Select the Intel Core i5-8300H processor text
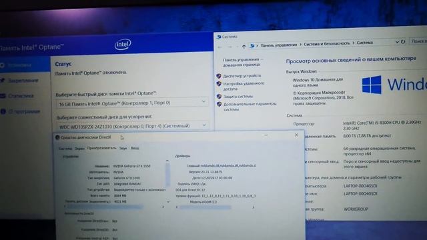The width and height of the screenshot is (427, 240). (x=382, y=125)
